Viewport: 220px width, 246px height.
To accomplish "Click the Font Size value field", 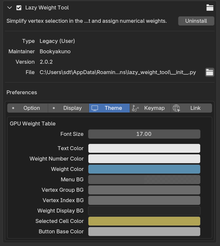I will coord(144,134).
